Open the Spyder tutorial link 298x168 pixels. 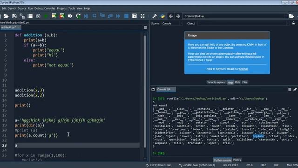243,69
